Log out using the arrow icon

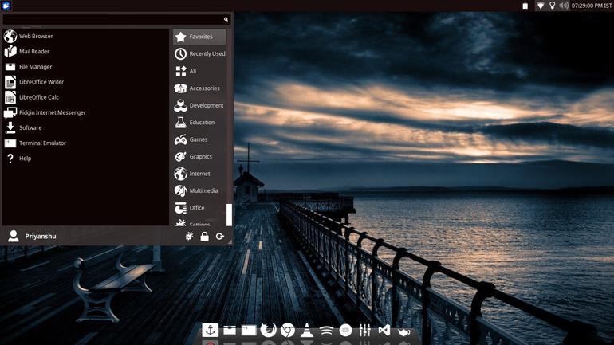point(220,237)
